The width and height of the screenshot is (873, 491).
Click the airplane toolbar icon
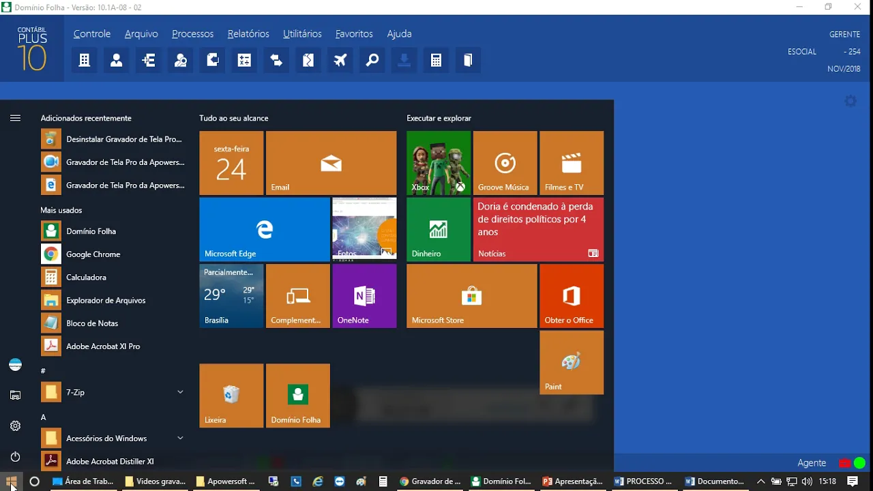(x=340, y=61)
